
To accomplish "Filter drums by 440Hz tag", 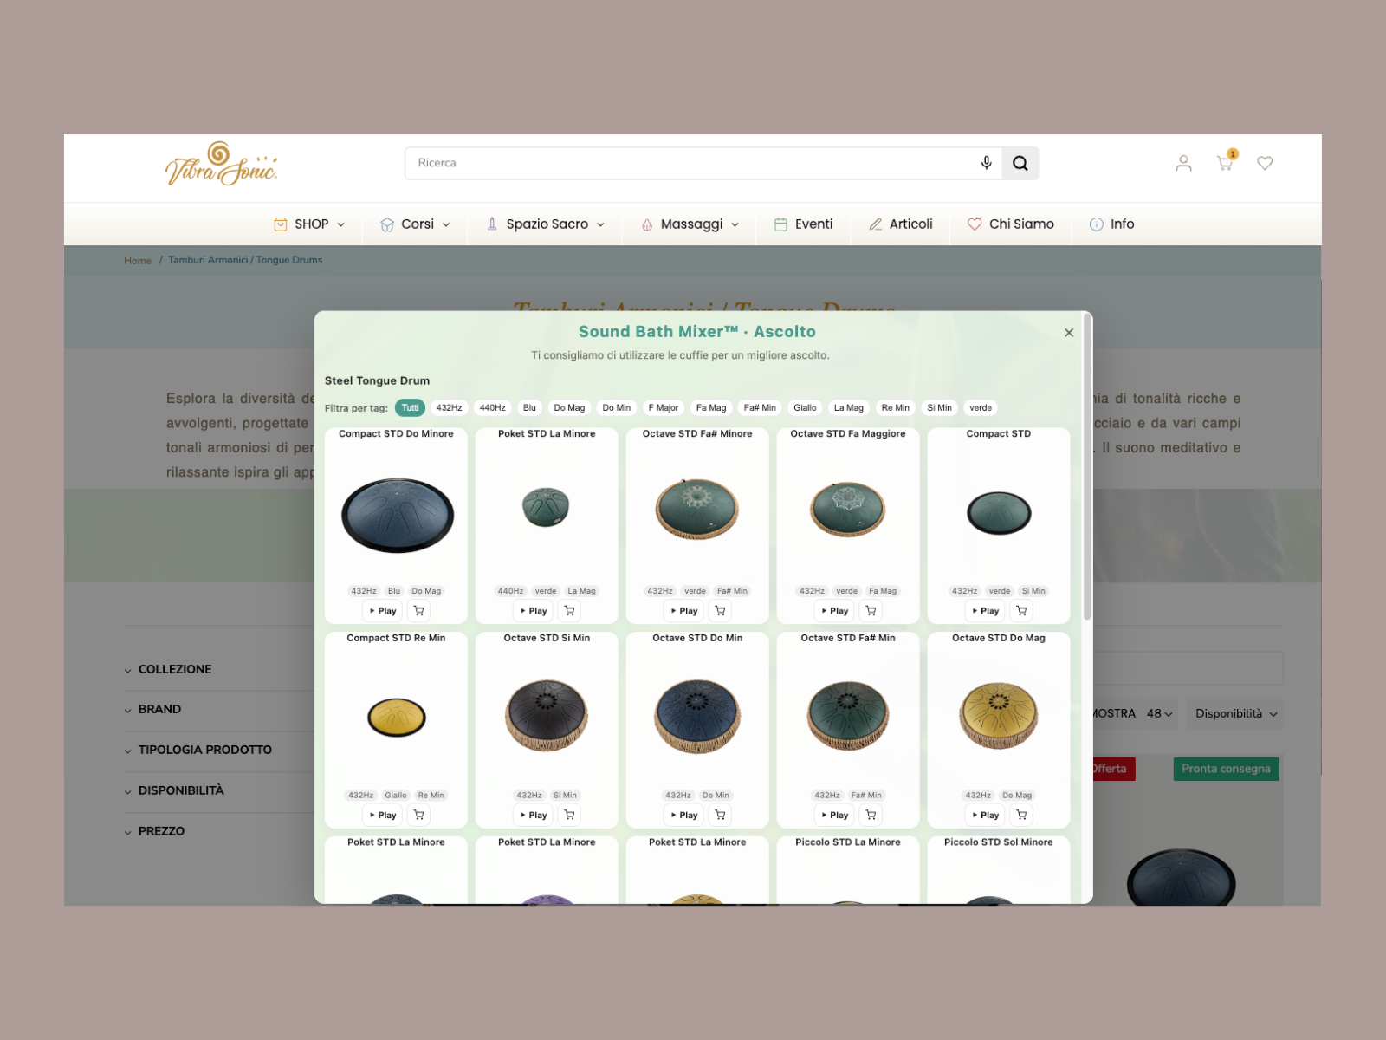I will click(492, 407).
